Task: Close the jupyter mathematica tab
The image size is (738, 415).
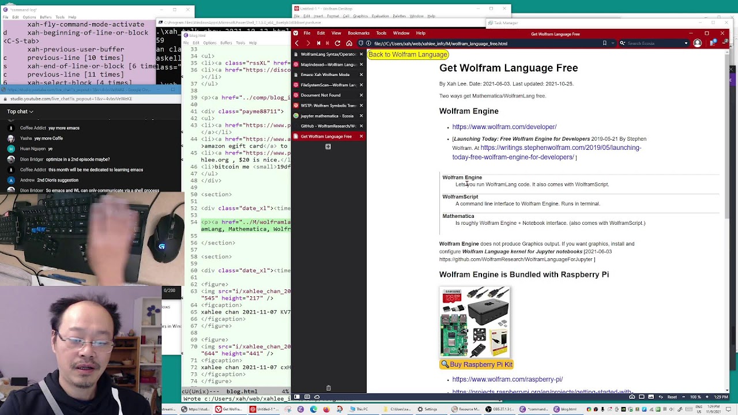Action: coord(362,116)
